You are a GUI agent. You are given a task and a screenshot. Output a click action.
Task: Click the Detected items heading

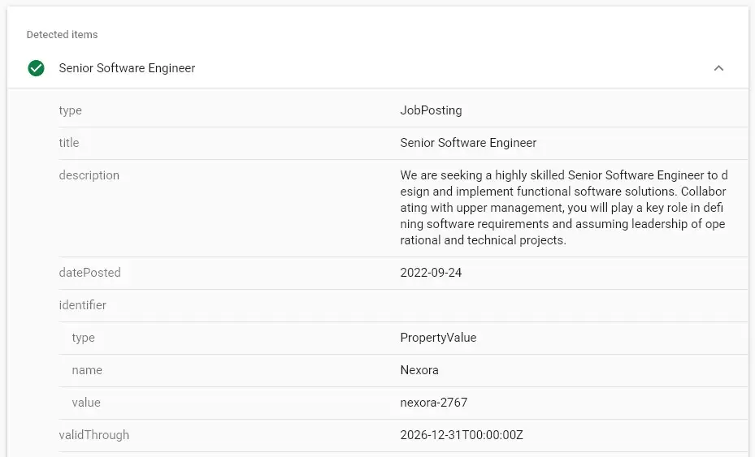pos(62,35)
